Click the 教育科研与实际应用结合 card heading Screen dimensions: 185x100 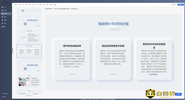tap(154, 46)
